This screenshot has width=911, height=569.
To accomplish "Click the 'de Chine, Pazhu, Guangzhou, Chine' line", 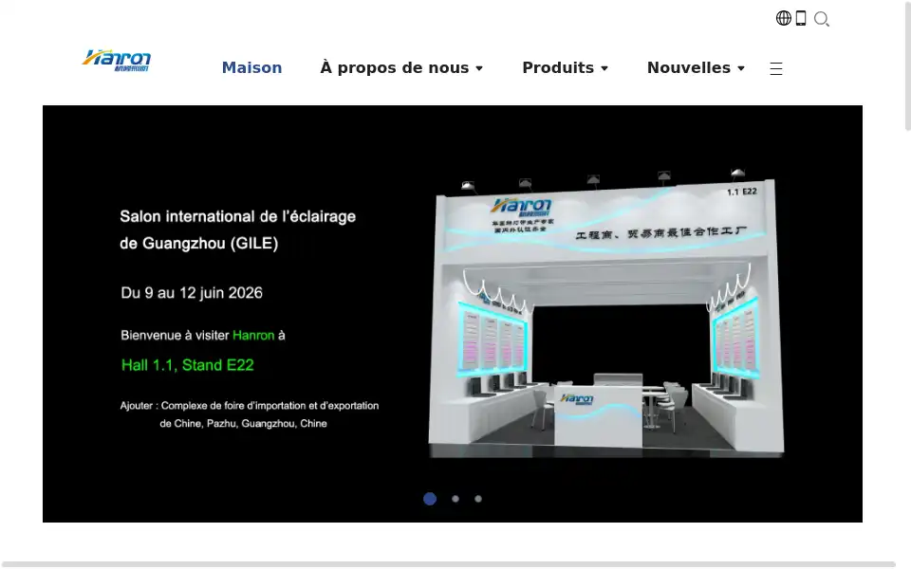I will 244,424.
